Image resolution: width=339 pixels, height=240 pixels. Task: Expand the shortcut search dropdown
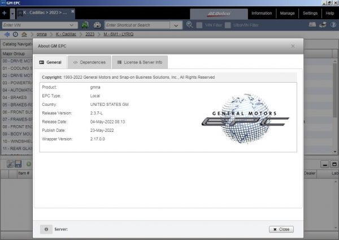coord(176,25)
